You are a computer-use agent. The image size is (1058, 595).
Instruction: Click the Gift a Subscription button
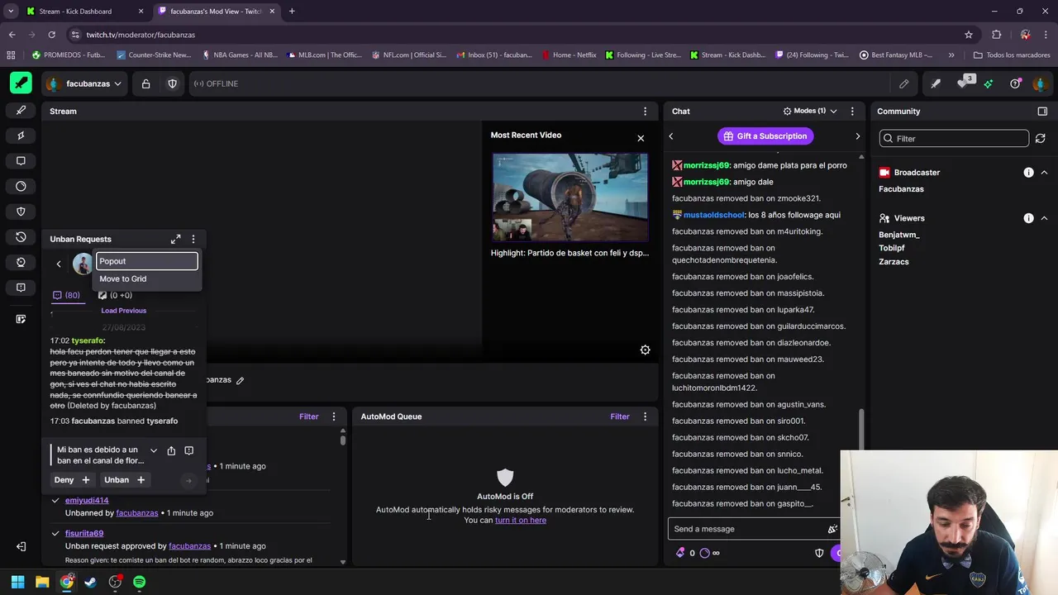(765, 136)
